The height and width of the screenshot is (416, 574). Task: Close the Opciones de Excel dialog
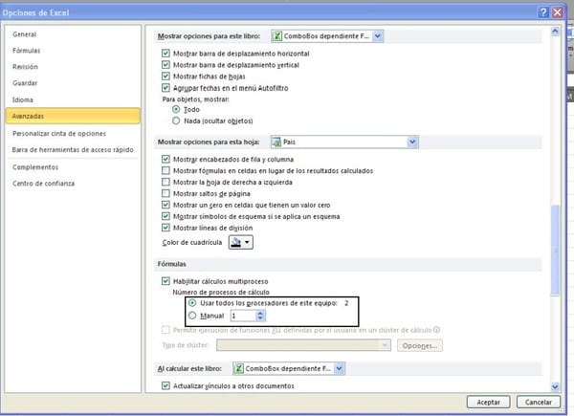(x=558, y=12)
